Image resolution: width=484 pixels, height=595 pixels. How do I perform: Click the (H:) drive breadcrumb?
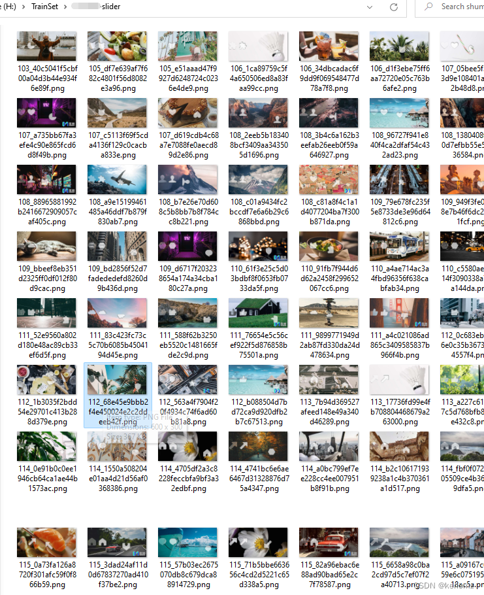pos(8,7)
